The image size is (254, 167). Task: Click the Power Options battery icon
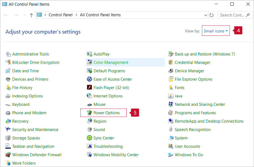(89, 113)
